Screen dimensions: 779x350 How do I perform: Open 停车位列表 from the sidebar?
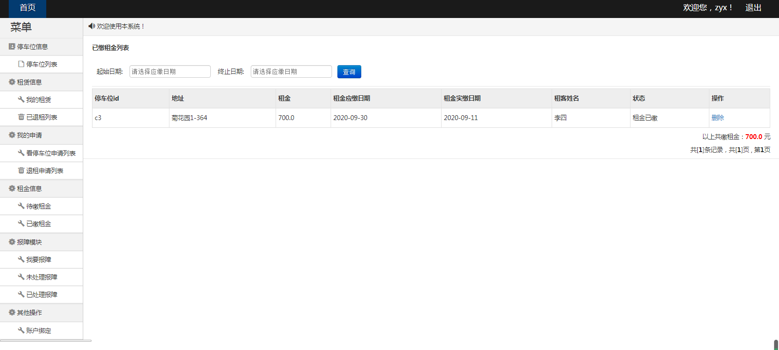(41, 64)
